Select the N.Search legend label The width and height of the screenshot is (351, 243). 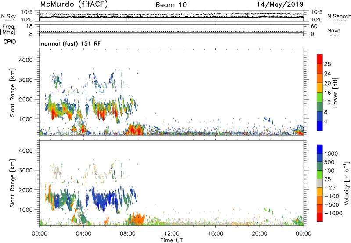339,16
